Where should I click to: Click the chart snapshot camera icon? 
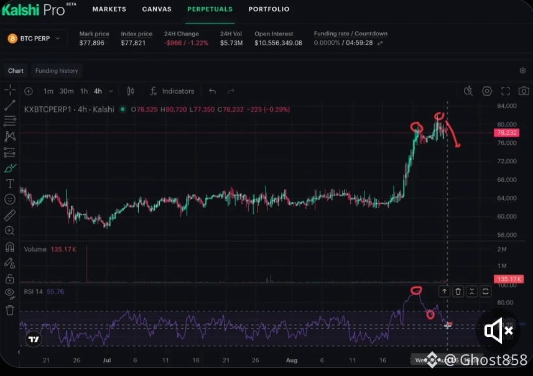click(x=524, y=91)
